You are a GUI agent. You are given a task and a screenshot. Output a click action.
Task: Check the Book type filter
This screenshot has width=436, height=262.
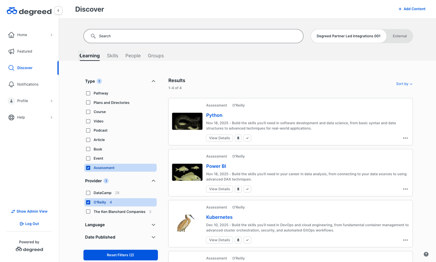88,149
